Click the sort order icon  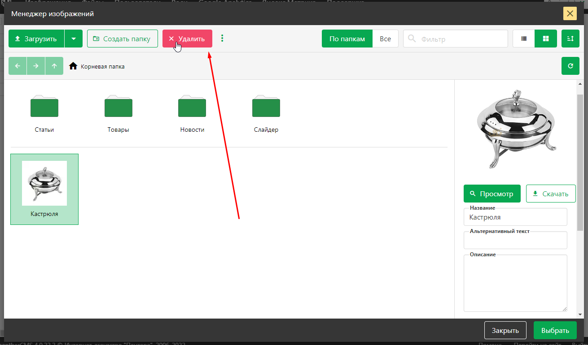point(570,39)
